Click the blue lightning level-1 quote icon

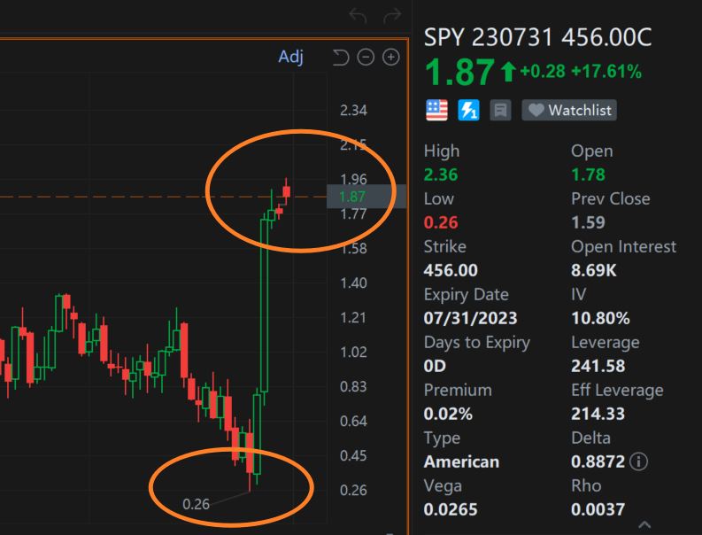click(x=469, y=110)
